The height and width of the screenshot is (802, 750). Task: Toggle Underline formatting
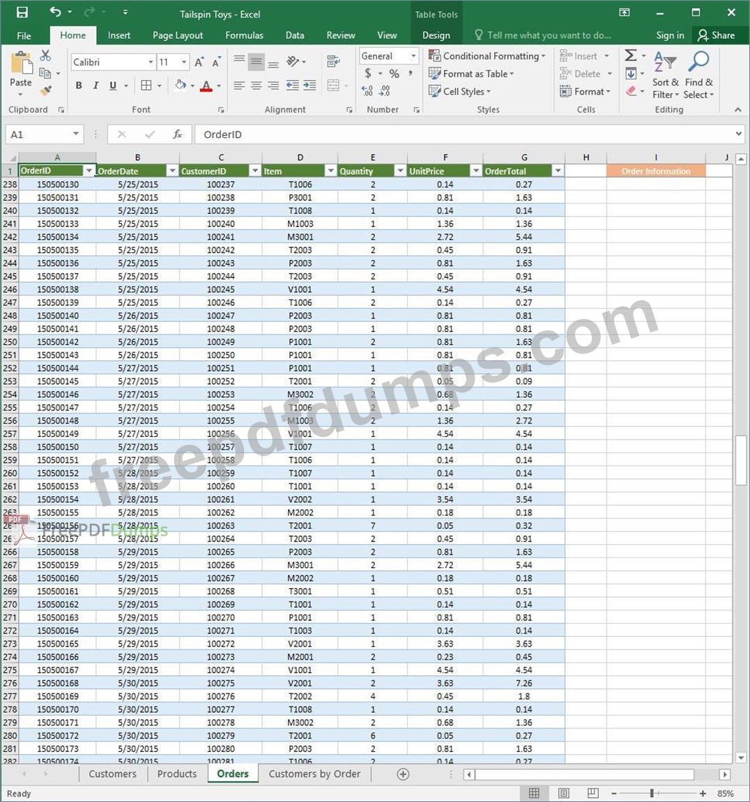[x=112, y=86]
